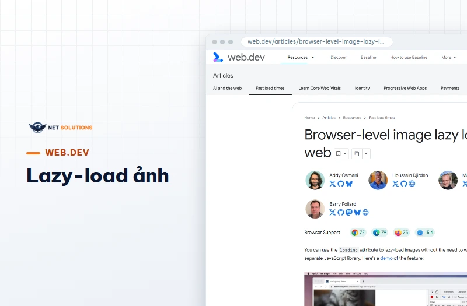Expand the bookmark dropdown arrow
467x306 pixels.
[345, 154]
